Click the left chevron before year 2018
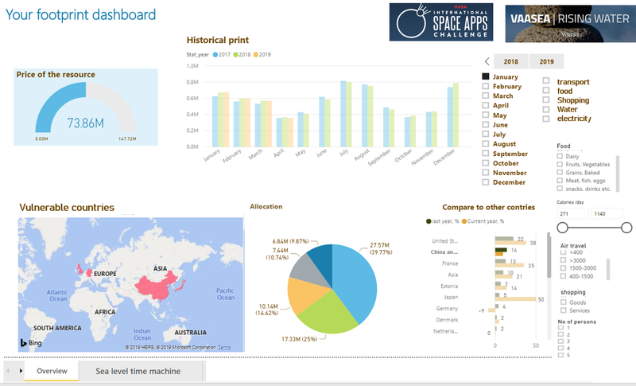 coord(487,61)
